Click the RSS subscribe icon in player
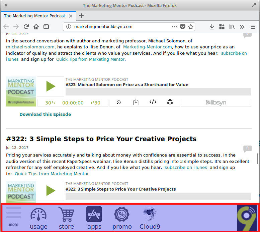This screenshot has height=232, width=260. point(118,102)
